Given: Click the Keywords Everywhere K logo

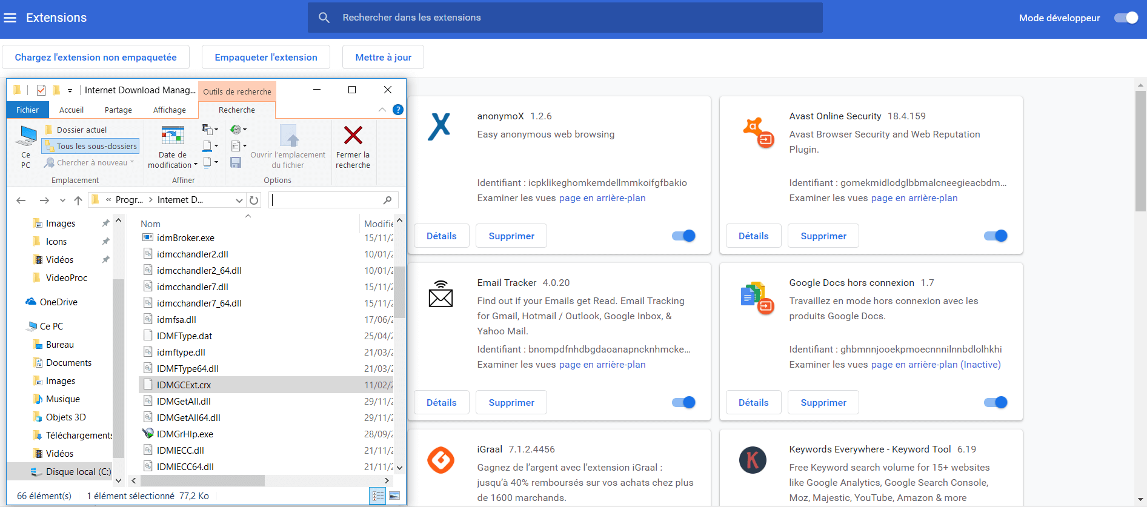Looking at the screenshot, I should click(753, 460).
